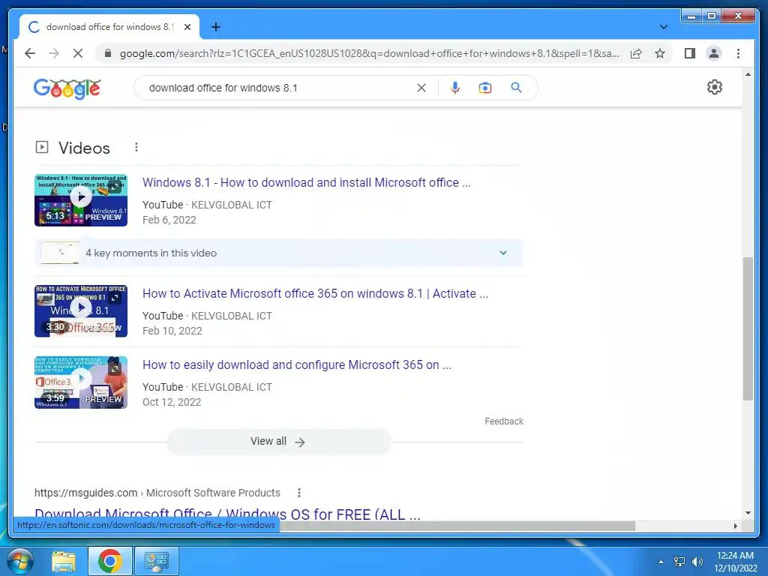Click the address bar URL

[369, 53]
